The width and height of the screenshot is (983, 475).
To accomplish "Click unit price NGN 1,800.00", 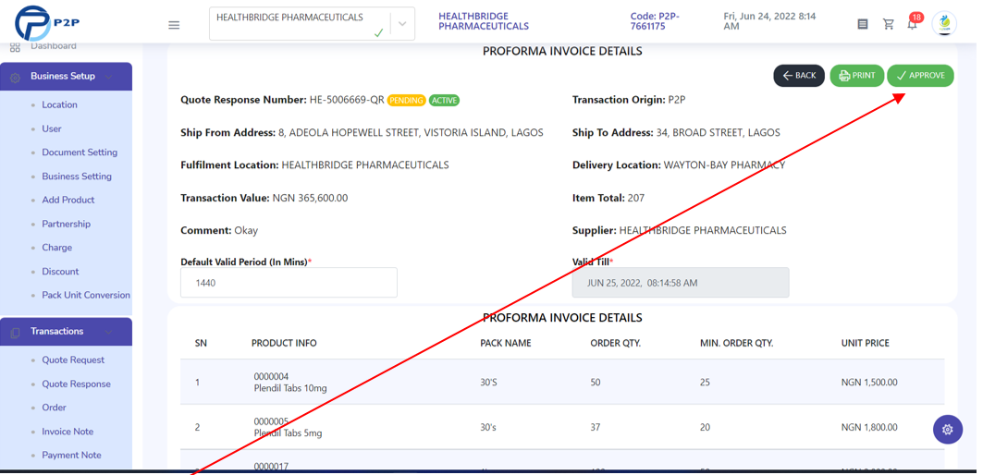I will pos(869,427).
